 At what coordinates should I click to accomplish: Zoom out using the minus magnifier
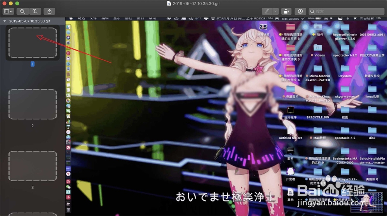(22, 11)
